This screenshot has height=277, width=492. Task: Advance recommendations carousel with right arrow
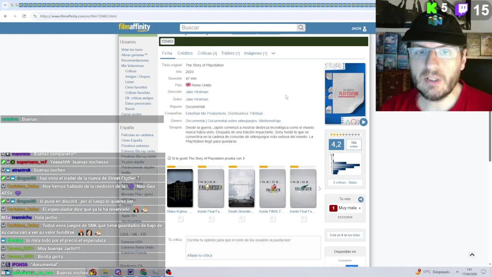319,189
